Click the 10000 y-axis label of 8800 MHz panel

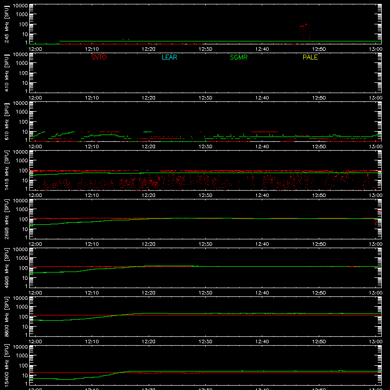tap(20, 298)
